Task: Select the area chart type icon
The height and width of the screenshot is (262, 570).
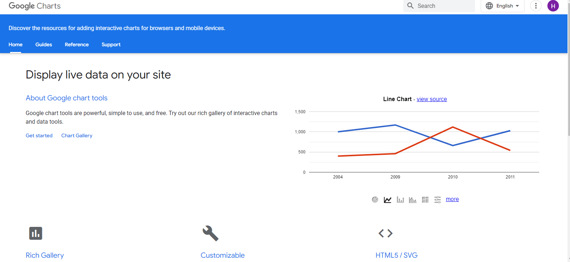Action: pos(413,200)
